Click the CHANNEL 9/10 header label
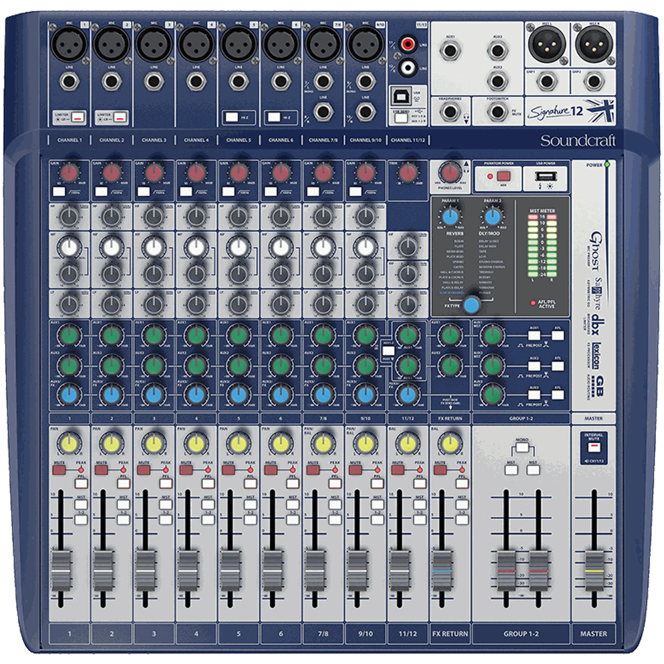Screen dimensions: 664x664 (365, 140)
